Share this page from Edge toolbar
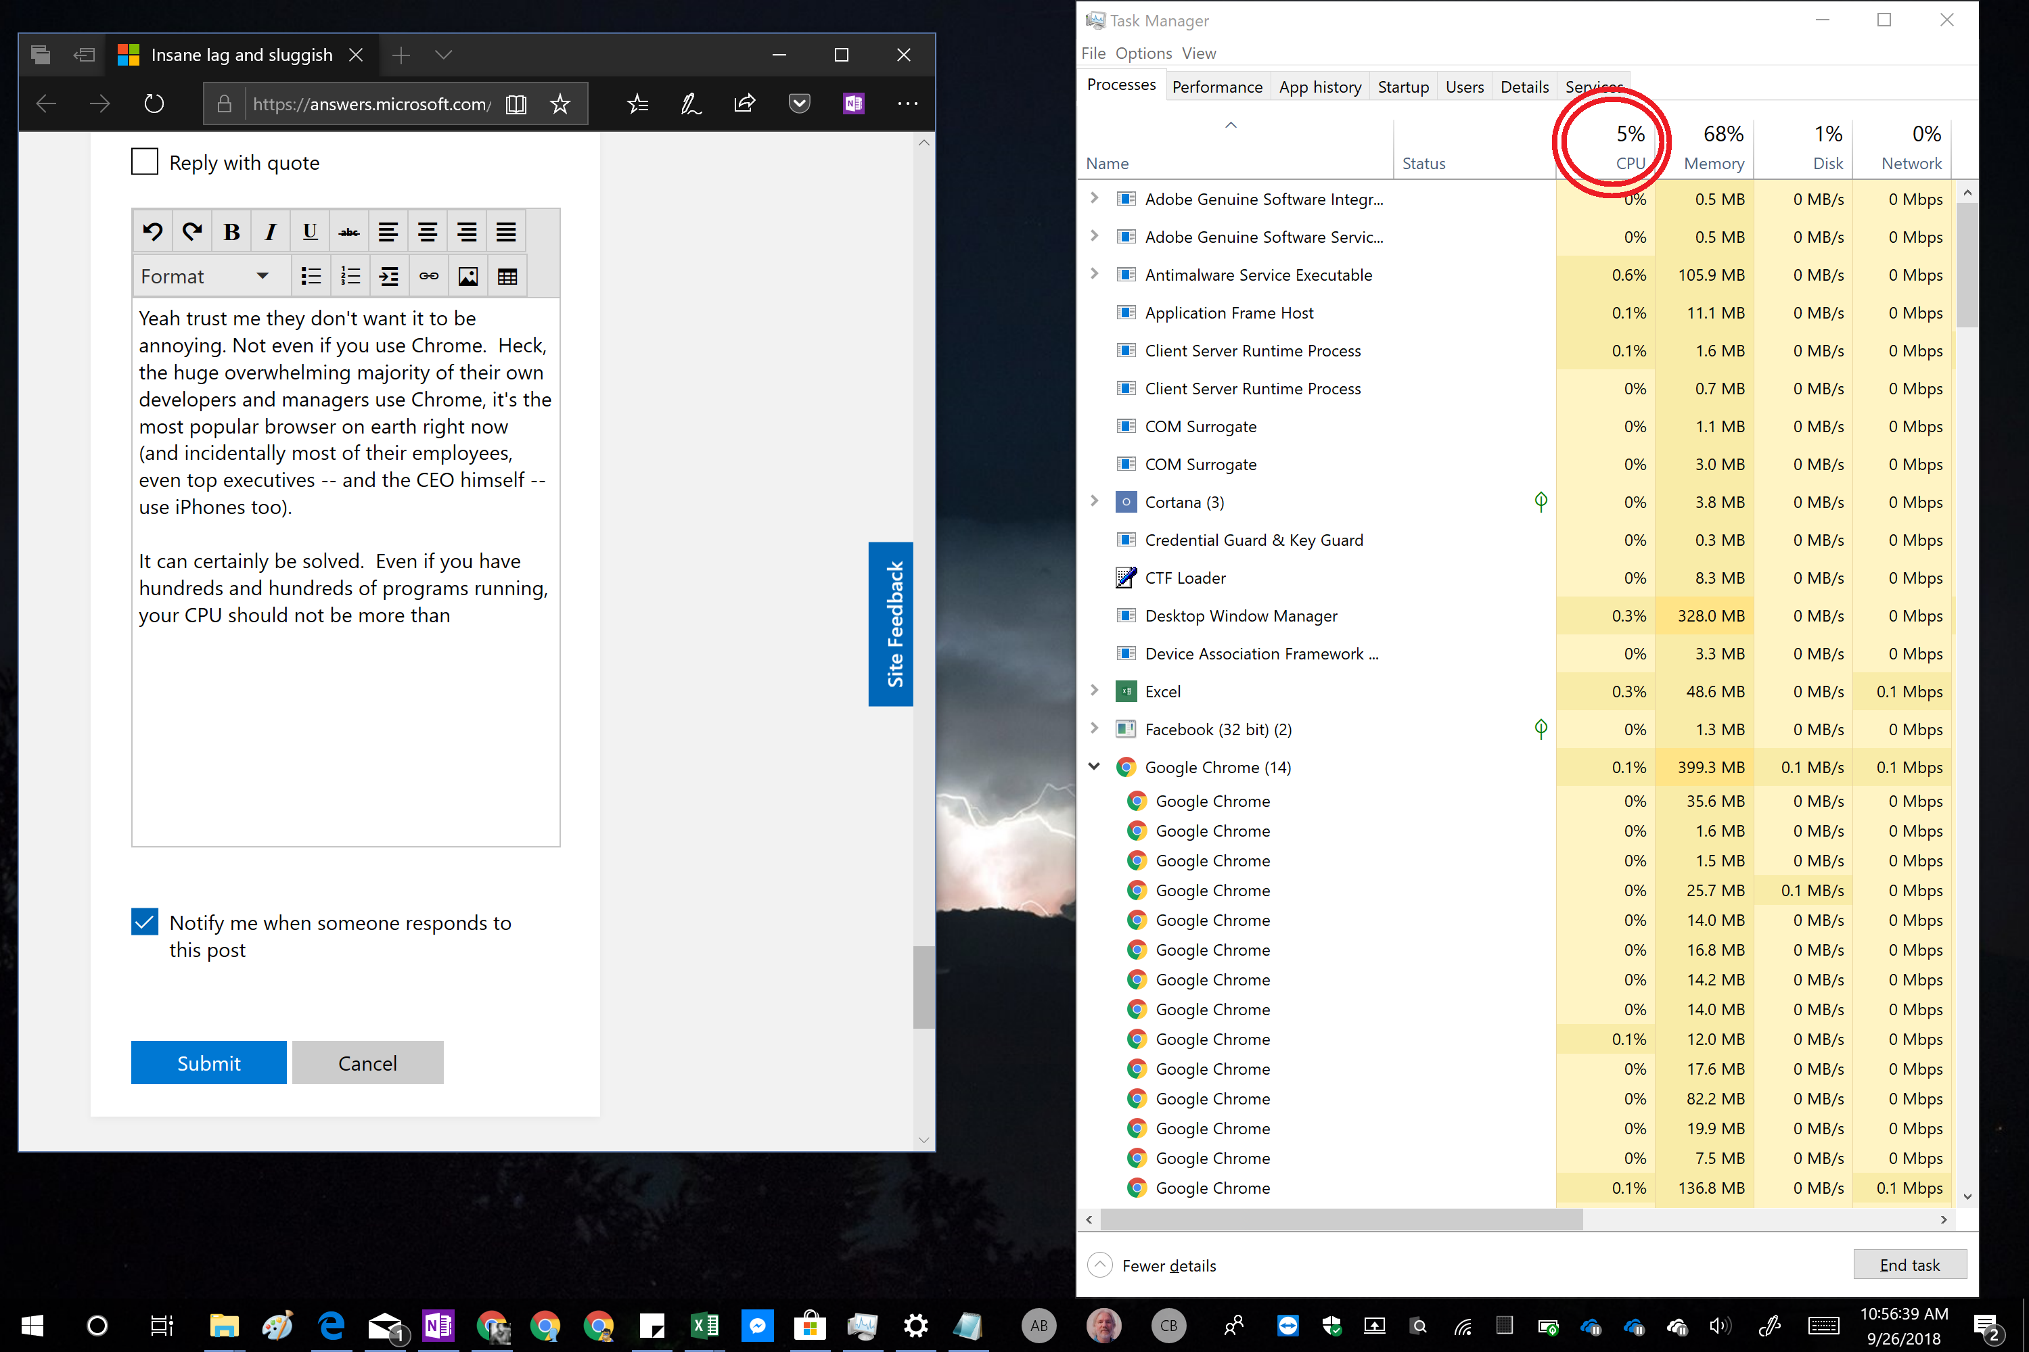2029x1352 pixels. pyautogui.click(x=744, y=104)
